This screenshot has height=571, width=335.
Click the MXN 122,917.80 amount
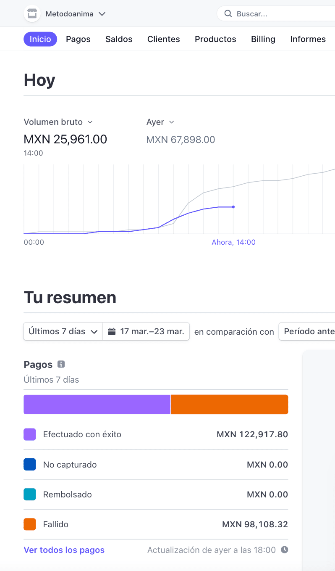point(252,434)
